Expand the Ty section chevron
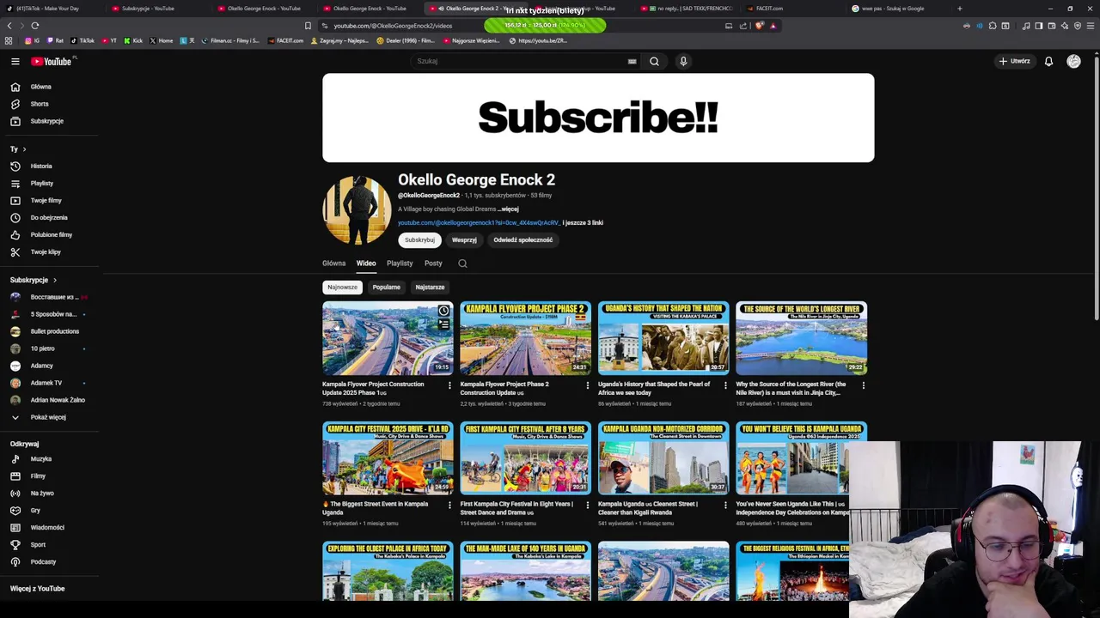 coord(24,149)
